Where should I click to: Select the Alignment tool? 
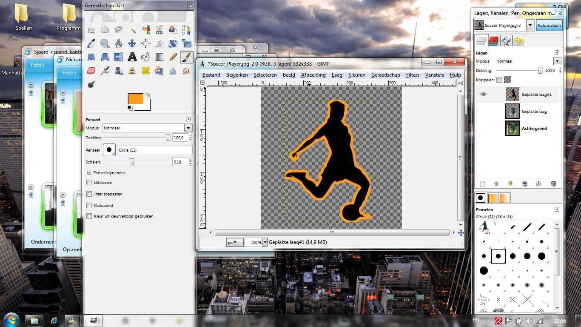(x=146, y=43)
